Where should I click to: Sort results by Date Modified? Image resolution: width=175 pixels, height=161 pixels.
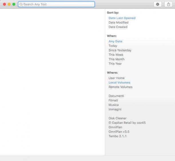click(118, 22)
